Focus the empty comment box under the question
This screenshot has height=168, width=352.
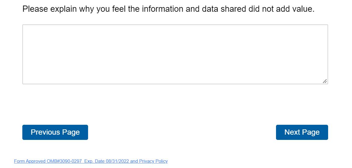[175, 54]
